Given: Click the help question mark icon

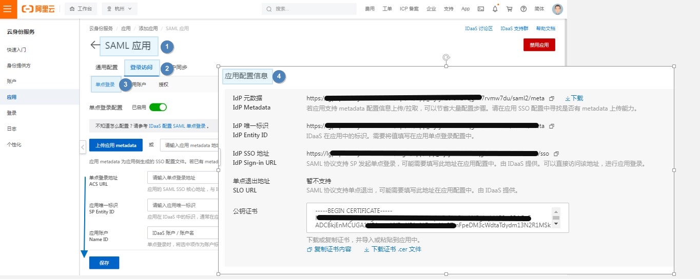Looking at the screenshot, I should pyautogui.click(x=523, y=9).
